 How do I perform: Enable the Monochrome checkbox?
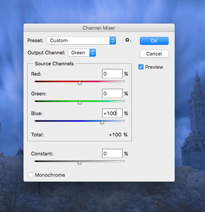pos(31,175)
